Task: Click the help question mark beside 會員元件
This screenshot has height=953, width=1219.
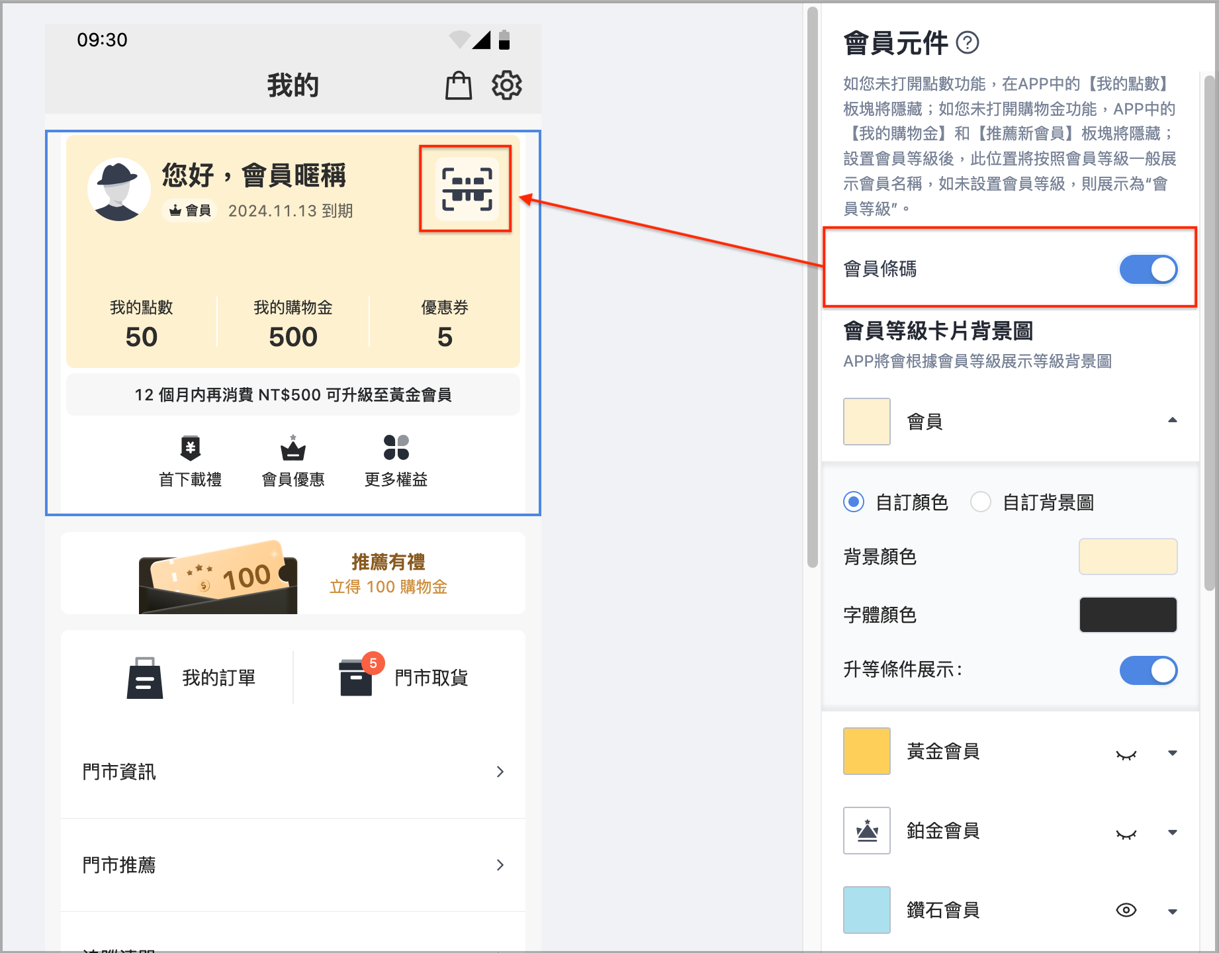Action: coord(968,43)
